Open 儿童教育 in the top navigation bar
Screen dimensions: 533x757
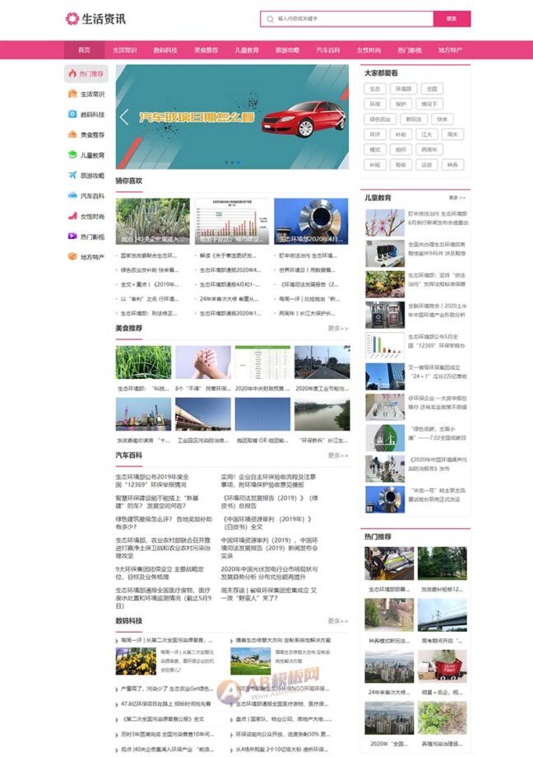[247, 49]
